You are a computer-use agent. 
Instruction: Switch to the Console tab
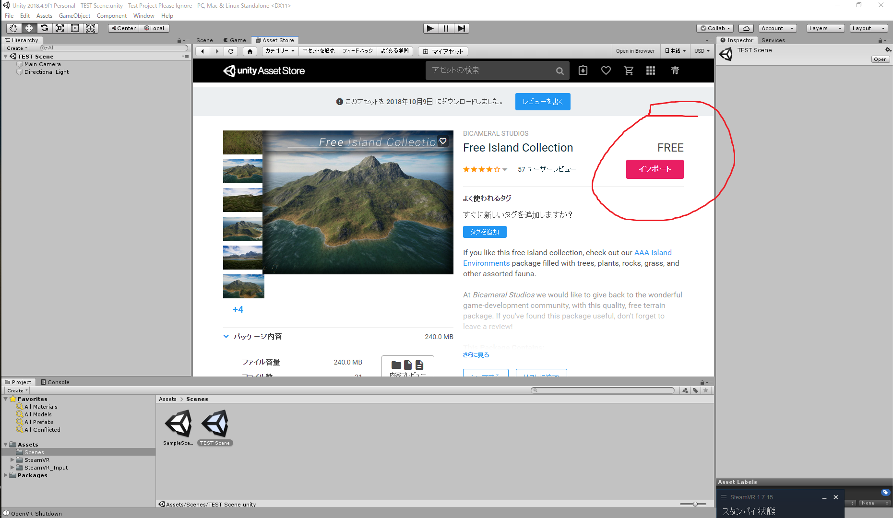(55, 382)
